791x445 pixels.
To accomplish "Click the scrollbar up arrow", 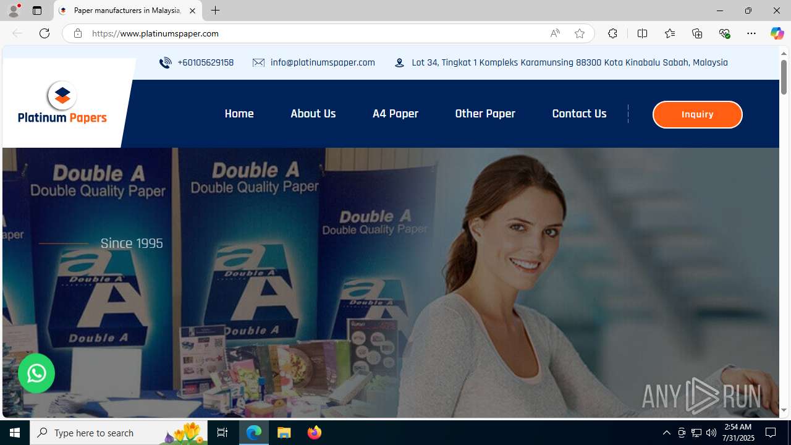I will click(x=784, y=53).
